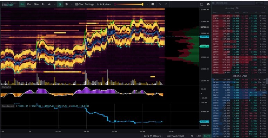Select the 21500 ask price row
The height and width of the screenshot is (138, 268).
pyautogui.click(x=240, y=16)
